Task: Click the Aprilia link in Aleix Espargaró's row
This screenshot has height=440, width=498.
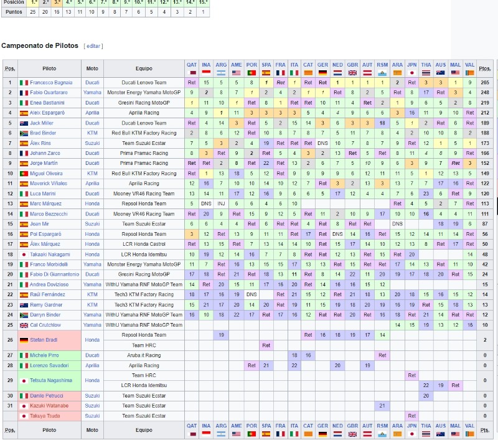Action: pos(92,113)
